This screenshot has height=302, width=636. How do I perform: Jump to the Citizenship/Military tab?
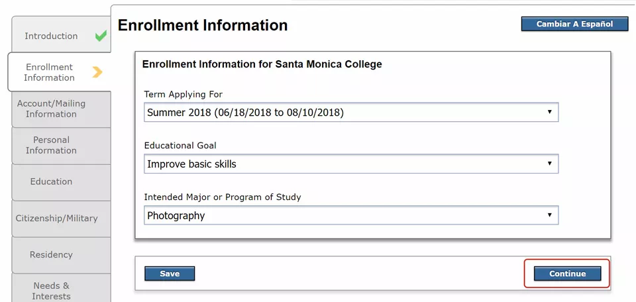click(x=56, y=218)
